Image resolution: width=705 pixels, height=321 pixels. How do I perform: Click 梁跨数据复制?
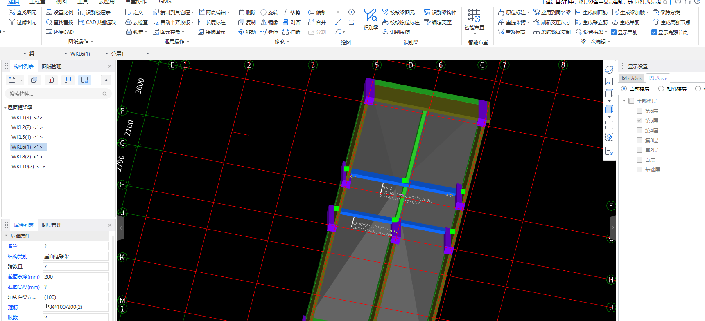tap(552, 32)
